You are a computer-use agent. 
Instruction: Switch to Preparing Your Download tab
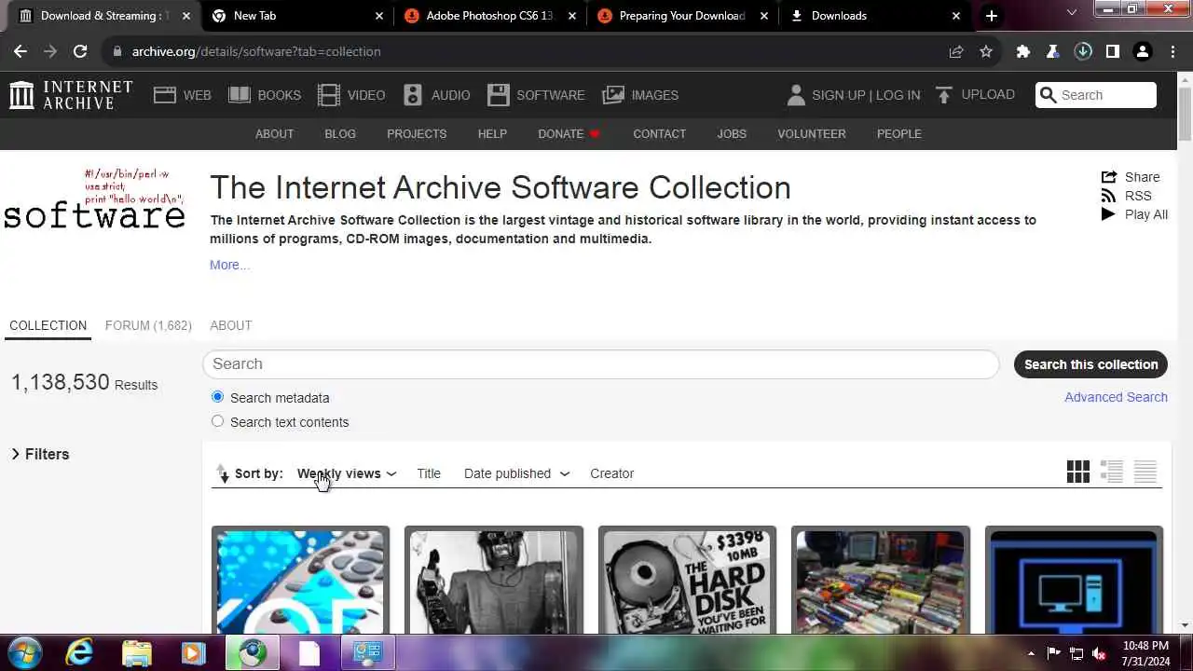pyautogui.click(x=682, y=16)
